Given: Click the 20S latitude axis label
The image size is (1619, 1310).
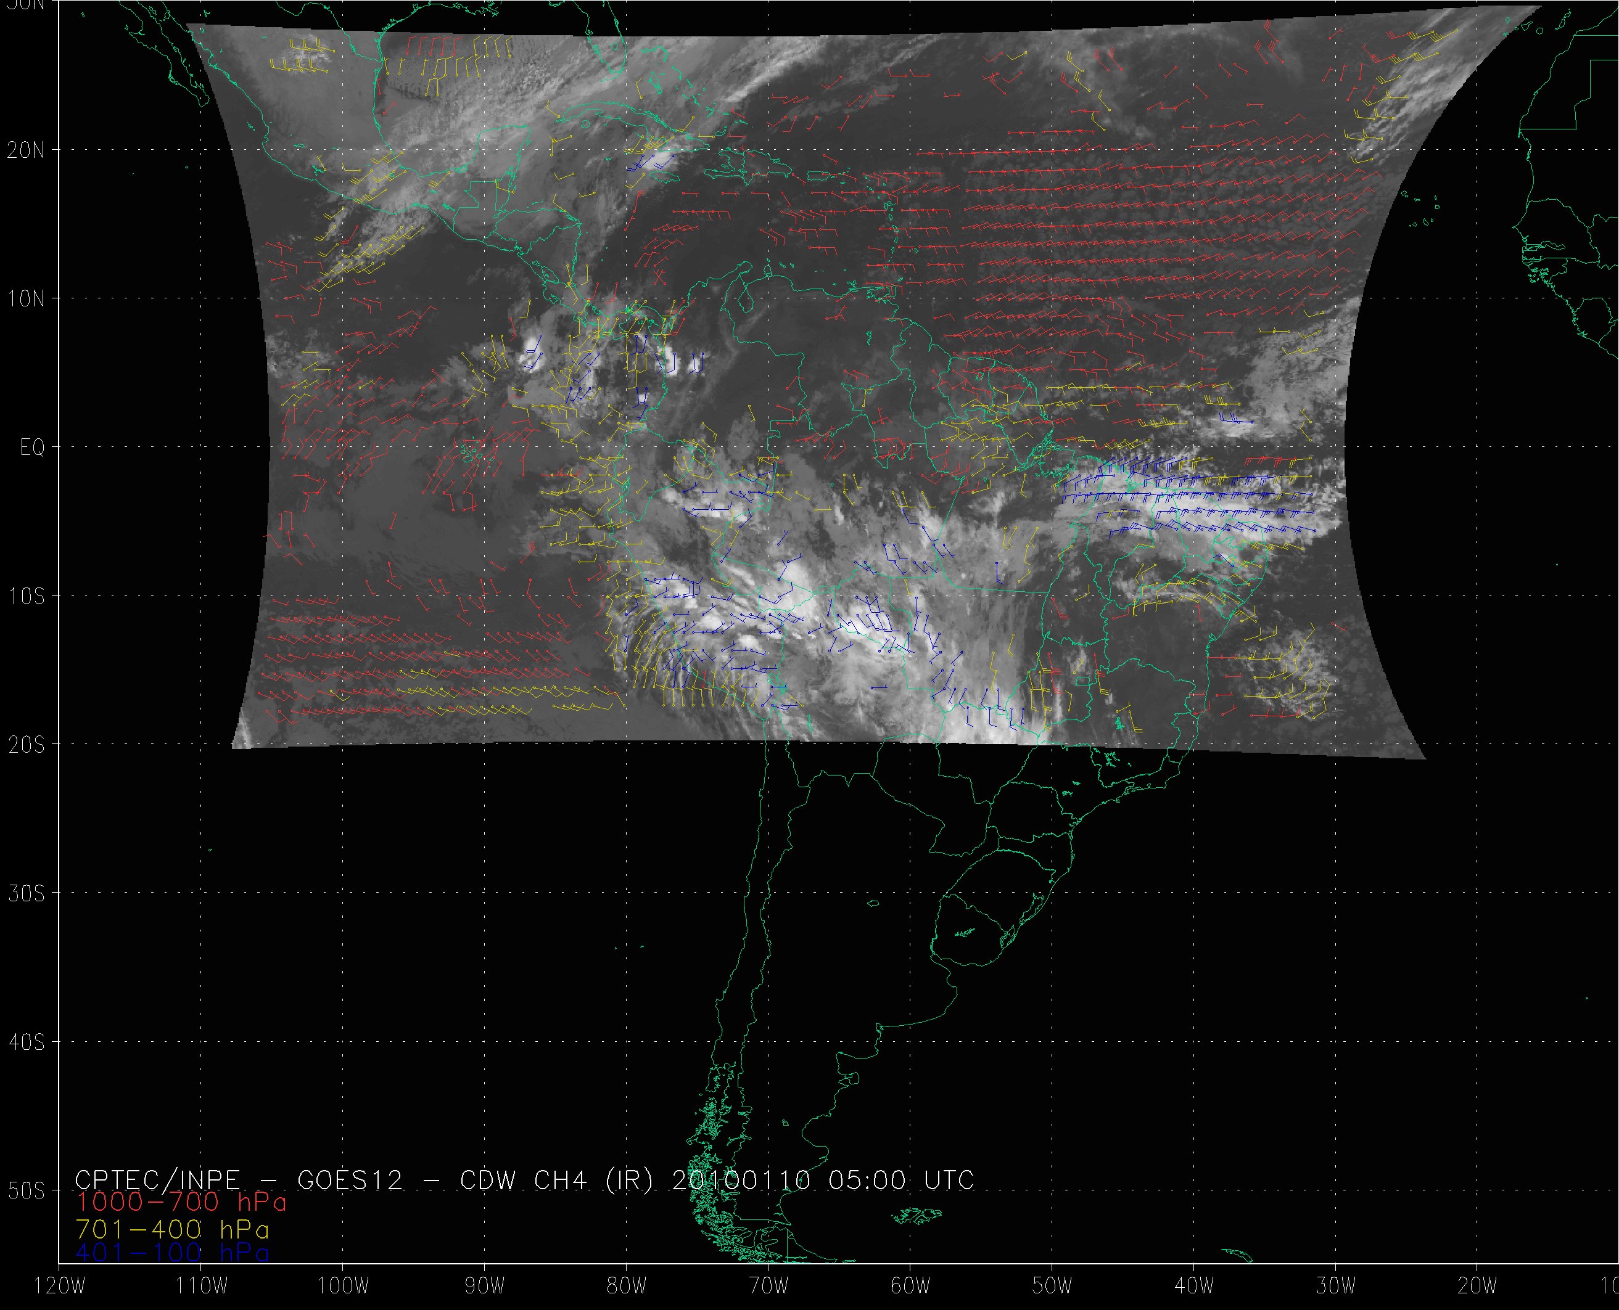Looking at the screenshot, I should [26, 745].
